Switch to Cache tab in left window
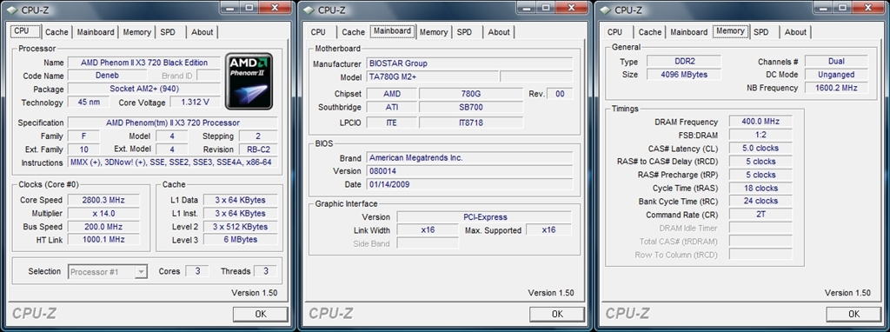 (56, 32)
